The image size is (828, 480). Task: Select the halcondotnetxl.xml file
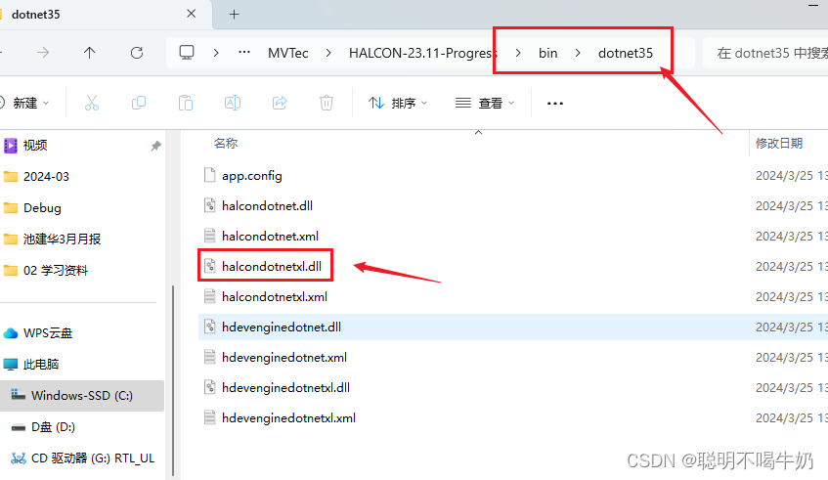point(275,297)
